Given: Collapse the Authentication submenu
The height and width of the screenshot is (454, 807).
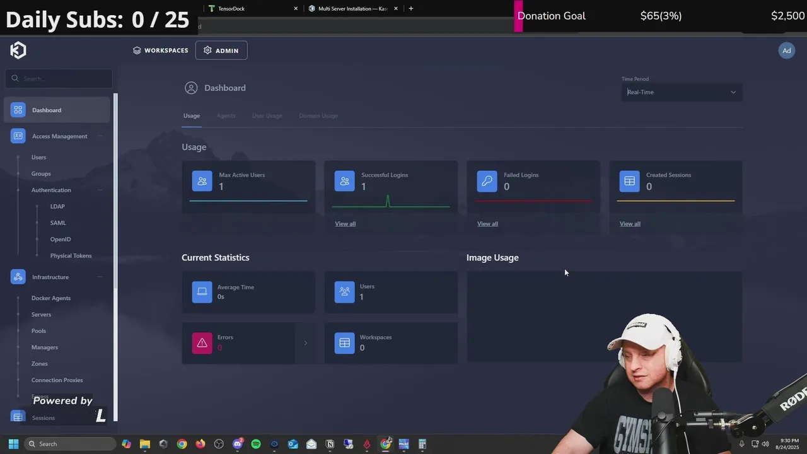Looking at the screenshot, I should [100, 190].
